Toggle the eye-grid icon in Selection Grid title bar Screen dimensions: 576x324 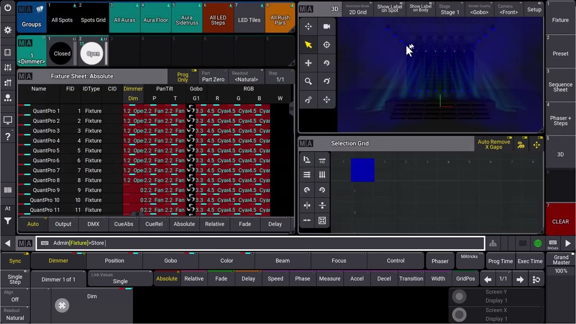click(x=521, y=145)
